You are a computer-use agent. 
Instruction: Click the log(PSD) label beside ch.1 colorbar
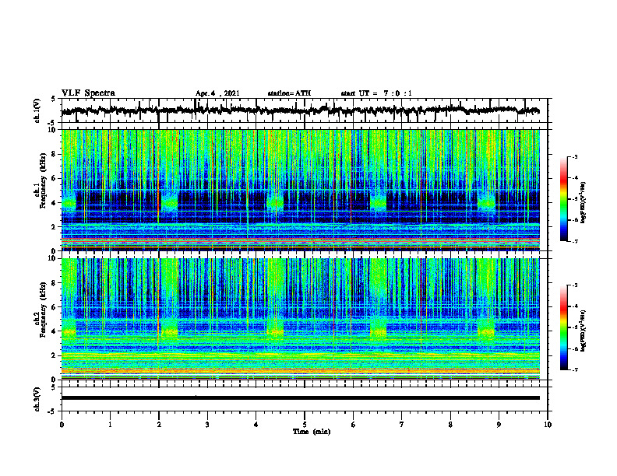584,203
